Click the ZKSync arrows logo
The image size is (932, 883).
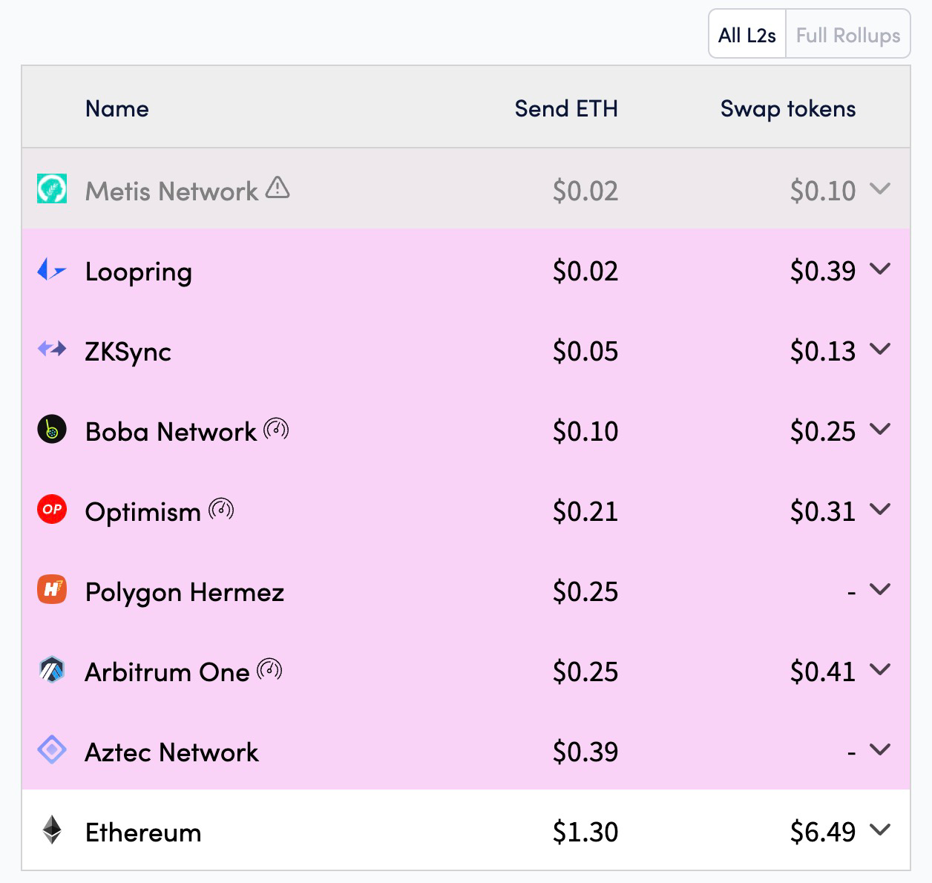(x=51, y=350)
